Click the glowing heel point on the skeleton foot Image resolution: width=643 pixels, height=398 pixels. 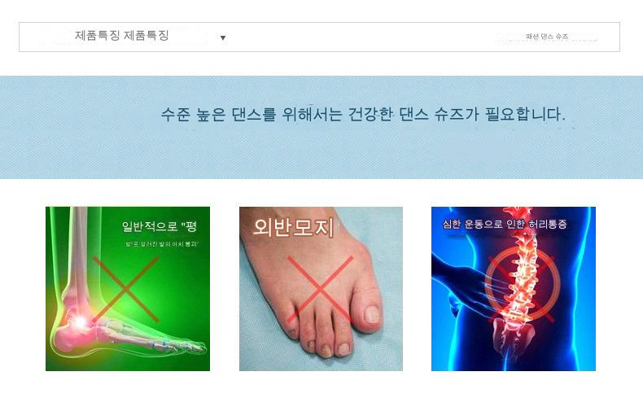[80, 321]
